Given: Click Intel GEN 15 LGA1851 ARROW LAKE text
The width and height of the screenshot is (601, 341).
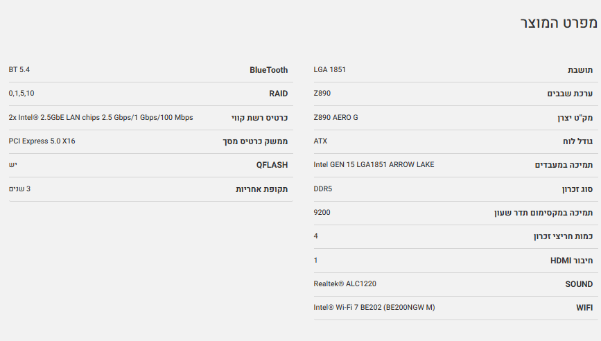Looking at the screenshot, I should [374, 164].
